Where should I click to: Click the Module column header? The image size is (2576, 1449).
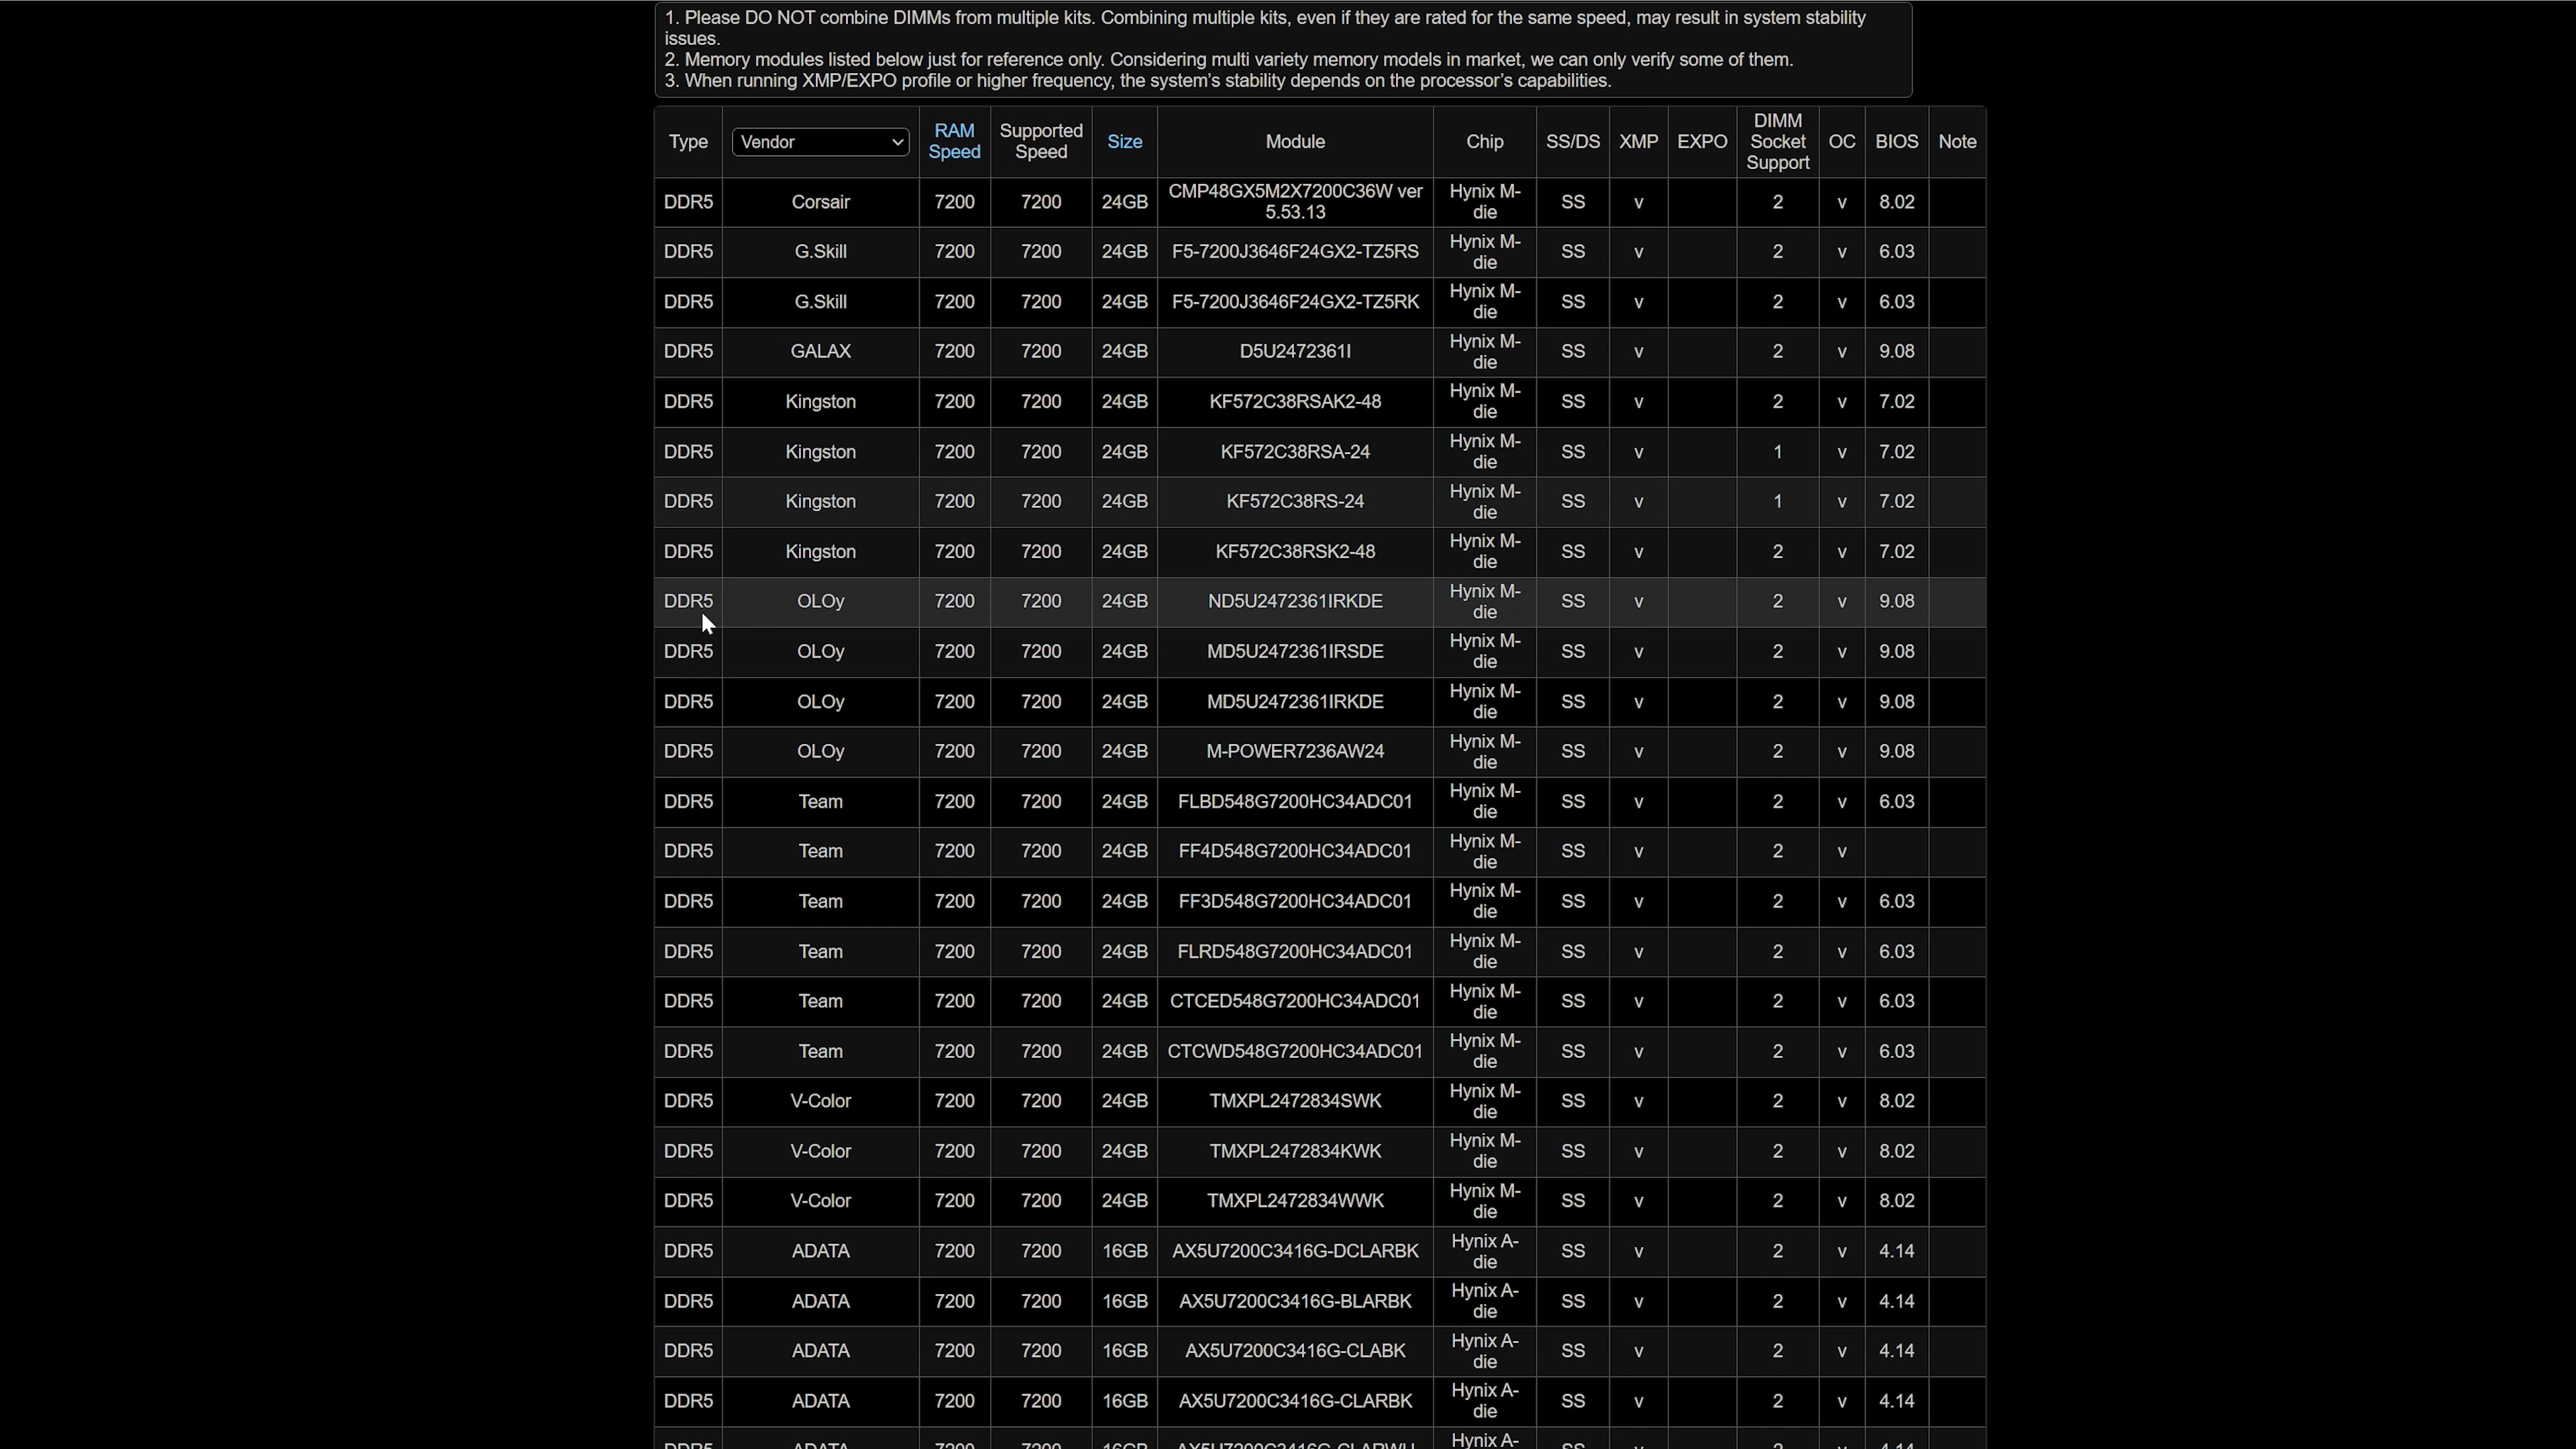[1295, 142]
